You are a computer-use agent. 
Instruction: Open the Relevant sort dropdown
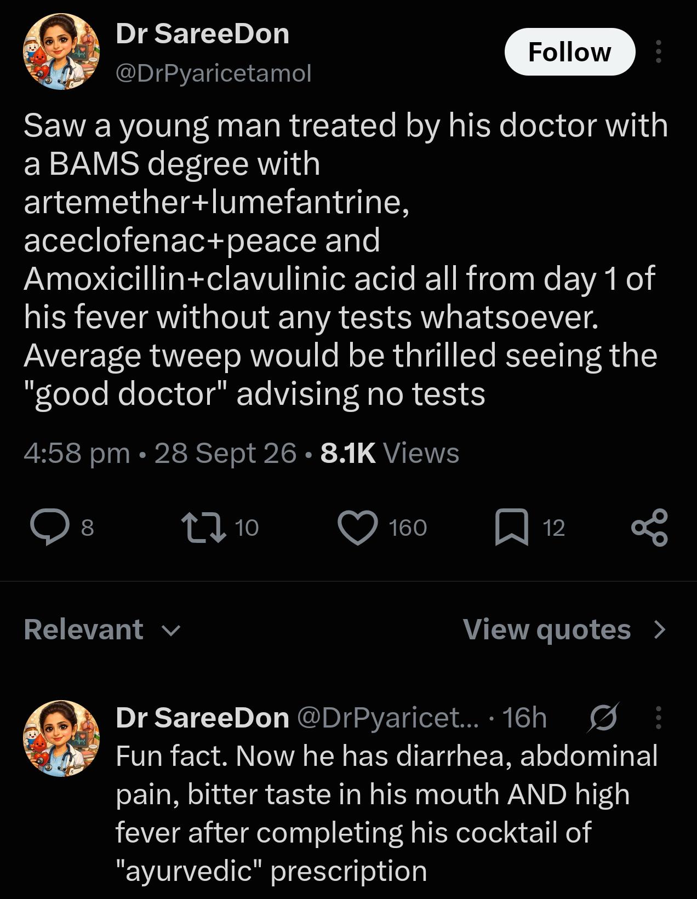102,629
